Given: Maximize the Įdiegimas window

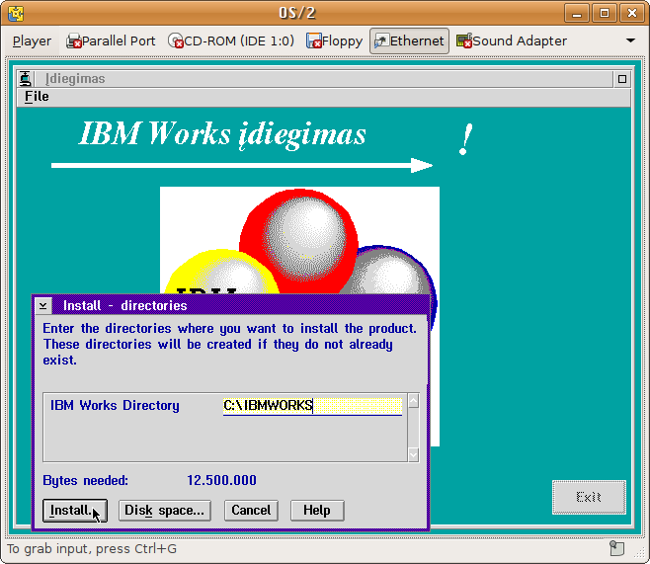Looking at the screenshot, I should 621,79.
